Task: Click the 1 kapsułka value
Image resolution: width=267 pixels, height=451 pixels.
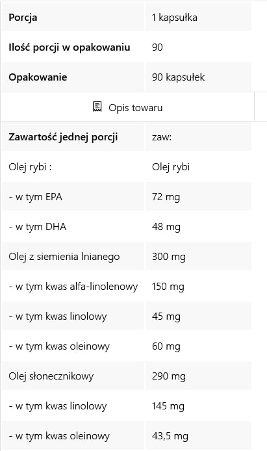Action: pos(175,18)
